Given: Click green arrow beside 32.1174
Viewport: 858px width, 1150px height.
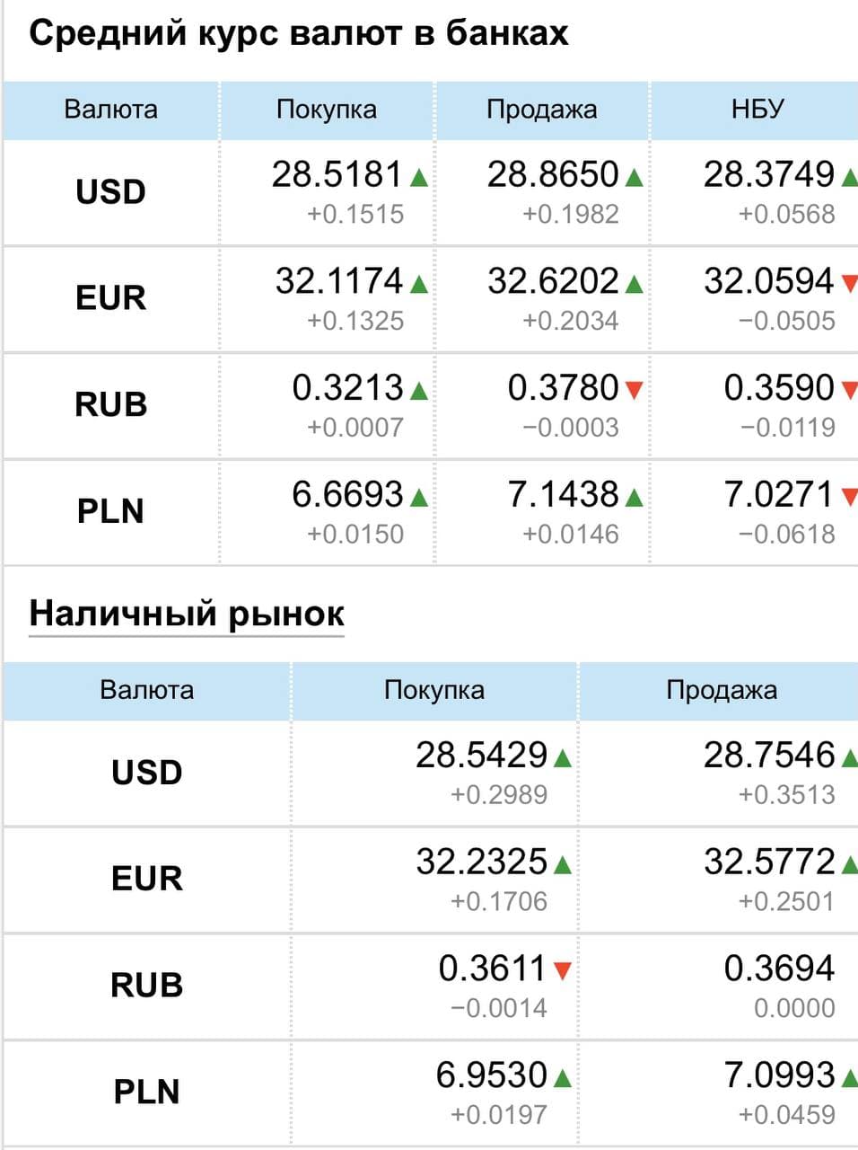Looking at the screenshot, I should [x=418, y=285].
